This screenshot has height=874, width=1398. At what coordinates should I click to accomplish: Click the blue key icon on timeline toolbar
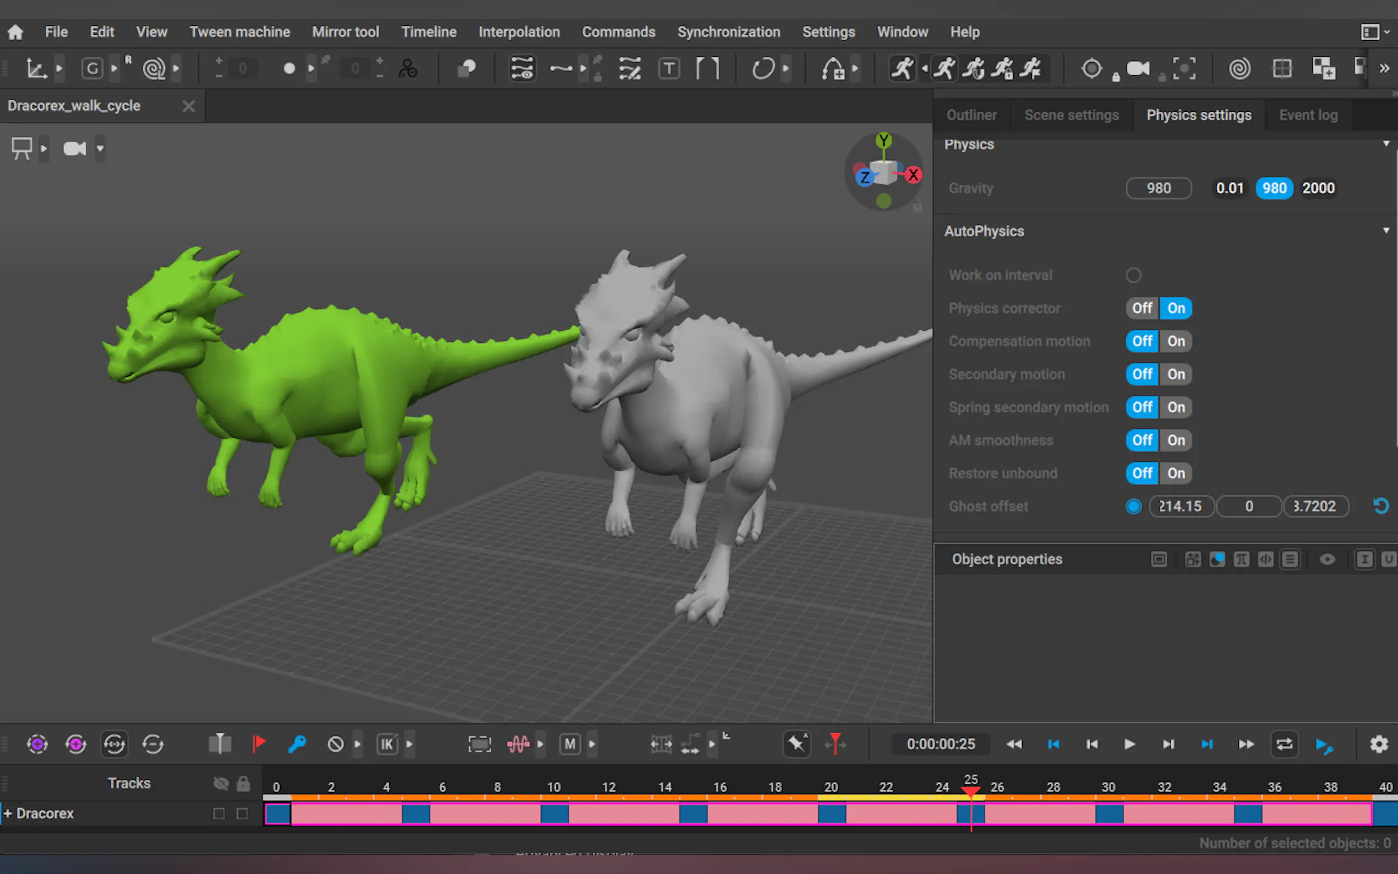point(297,744)
